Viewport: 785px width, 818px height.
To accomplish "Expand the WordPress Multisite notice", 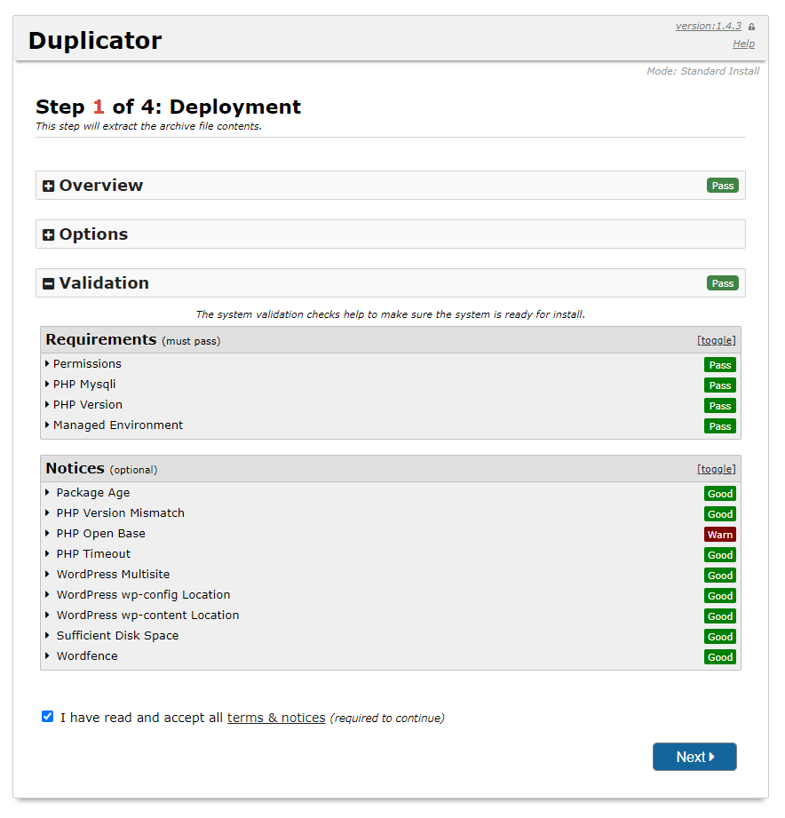I will pos(107,574).
